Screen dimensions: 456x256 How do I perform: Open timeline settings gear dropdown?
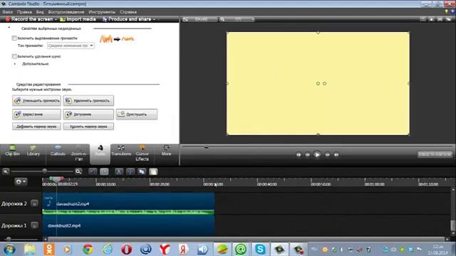(21, 182)
